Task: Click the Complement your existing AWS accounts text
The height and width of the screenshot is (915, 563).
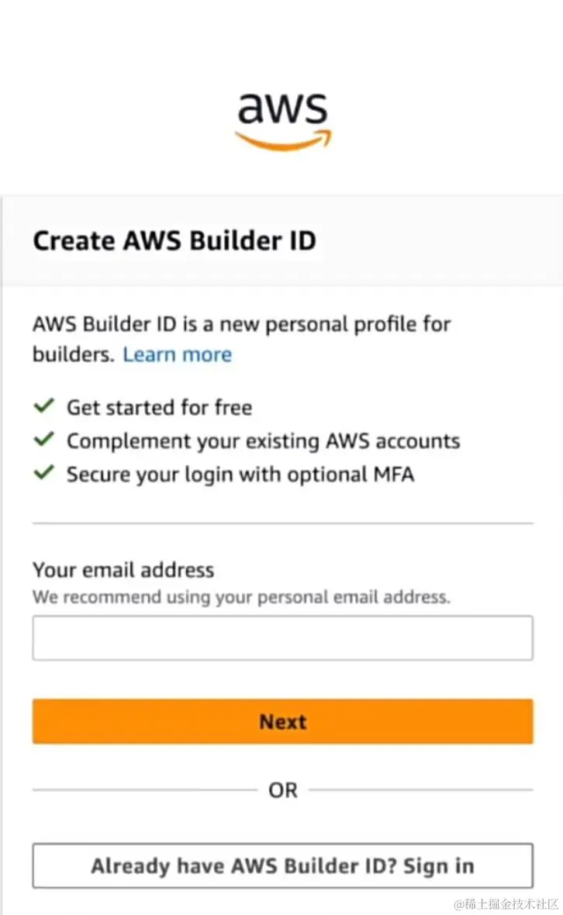Action: click(x=263, y=441)
